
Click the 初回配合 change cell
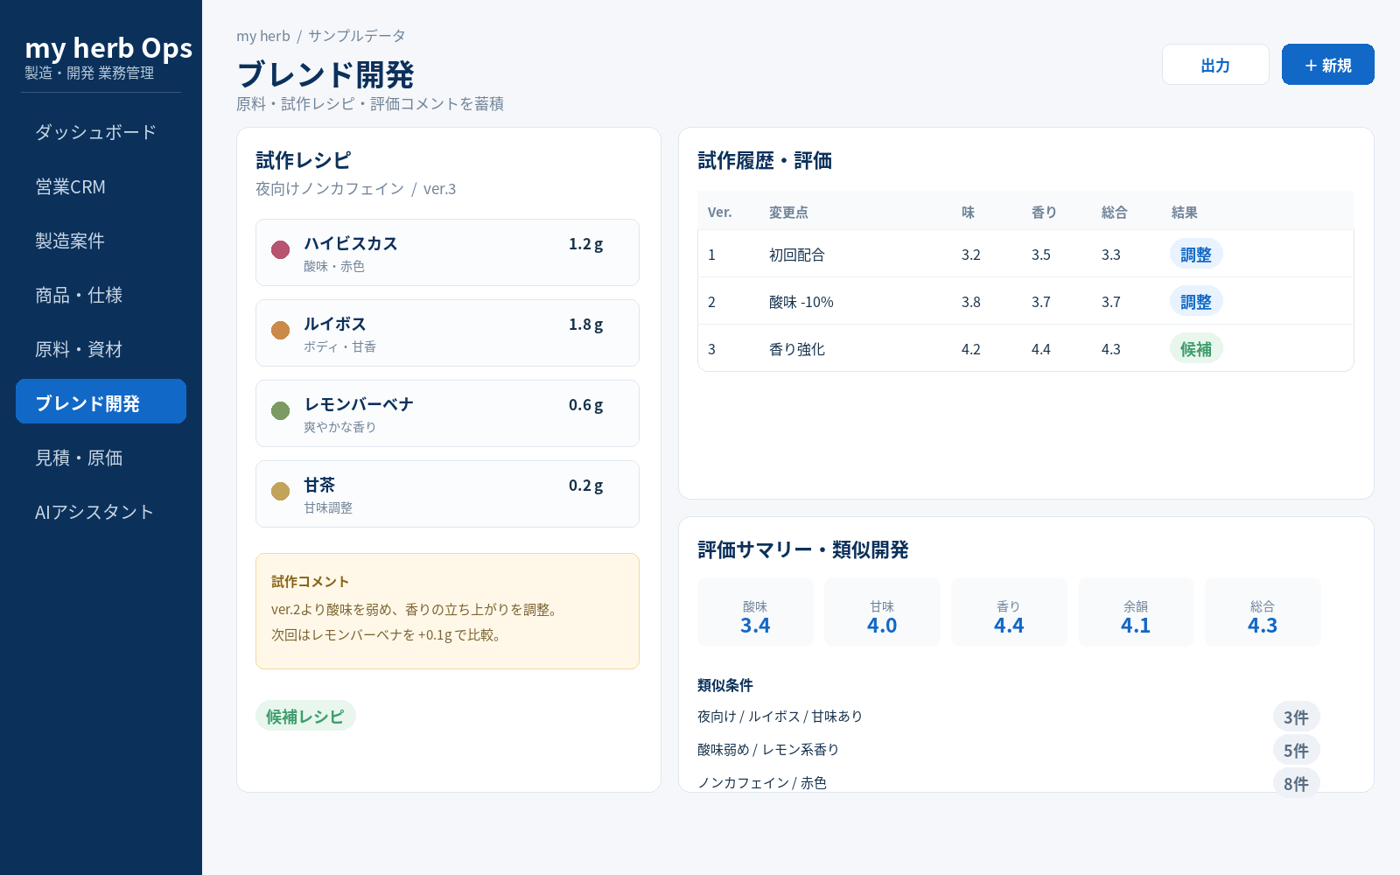797,255
